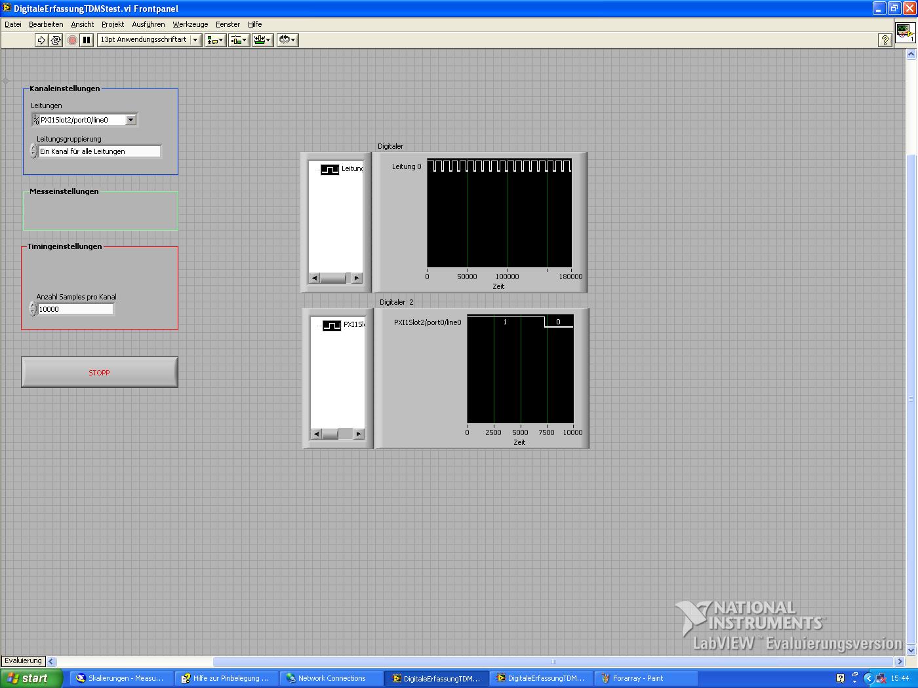Open the Werkzeuge menu

click(190, 24)
